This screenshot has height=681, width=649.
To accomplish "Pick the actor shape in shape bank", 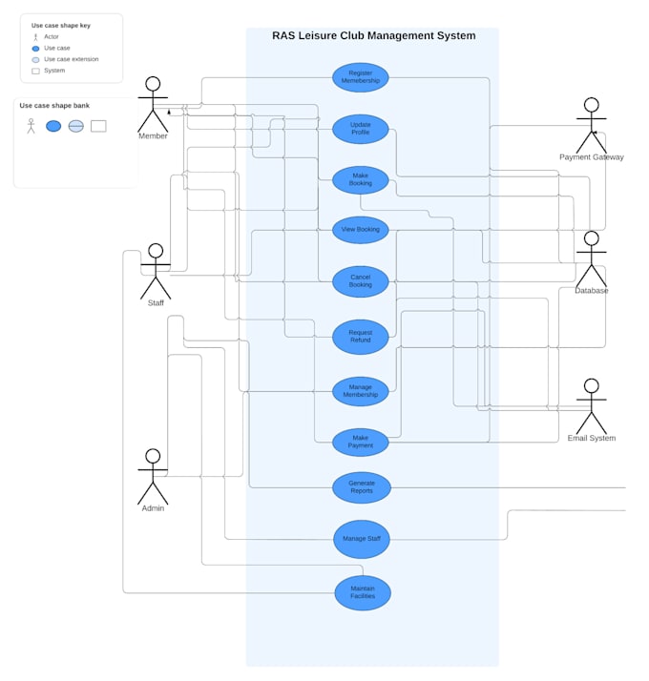I will pos(31,126).
